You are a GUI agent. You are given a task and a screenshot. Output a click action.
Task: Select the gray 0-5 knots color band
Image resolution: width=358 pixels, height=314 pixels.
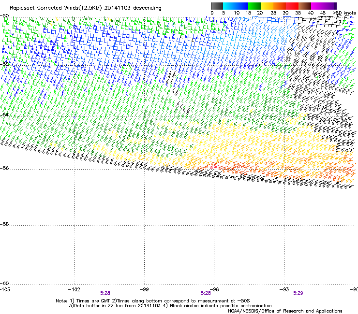[217, 6]
